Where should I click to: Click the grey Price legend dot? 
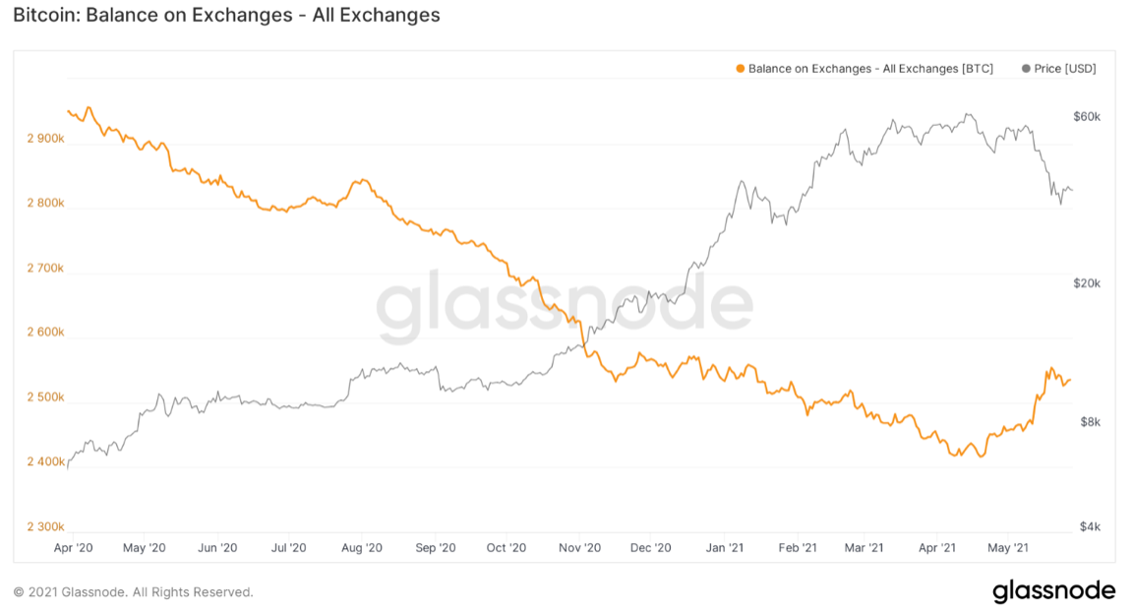[1026, 69]
